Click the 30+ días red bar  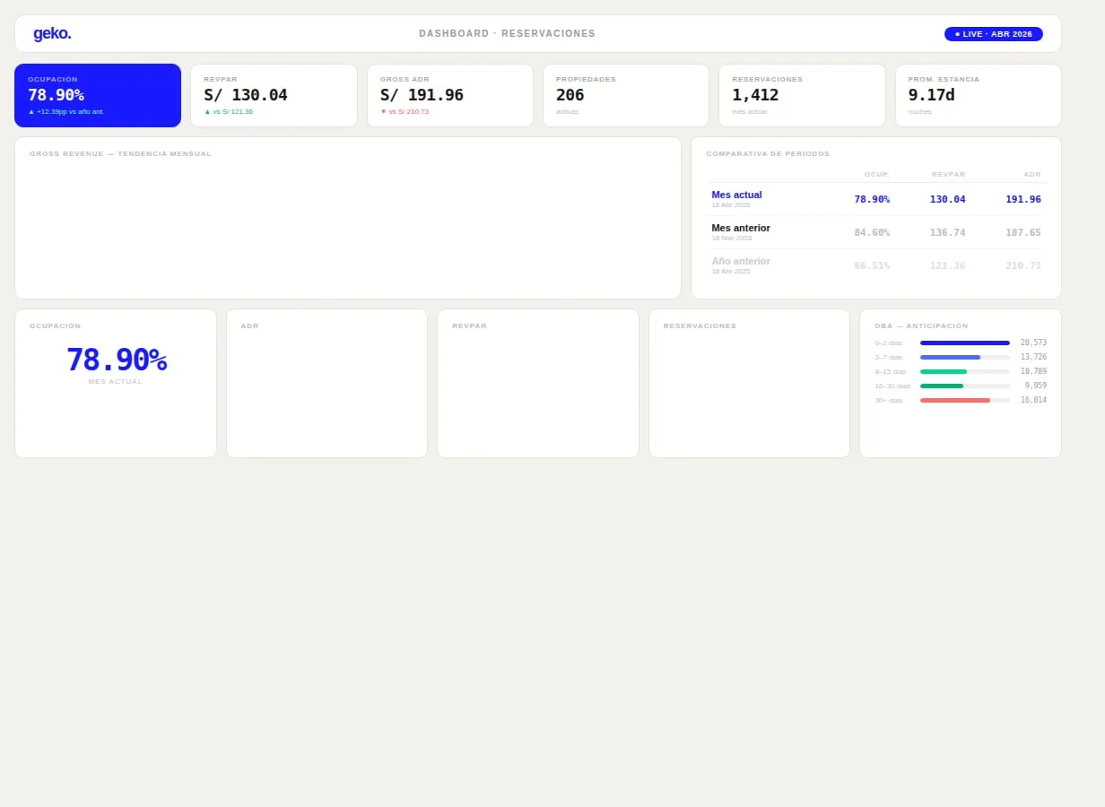pos(955,400)
